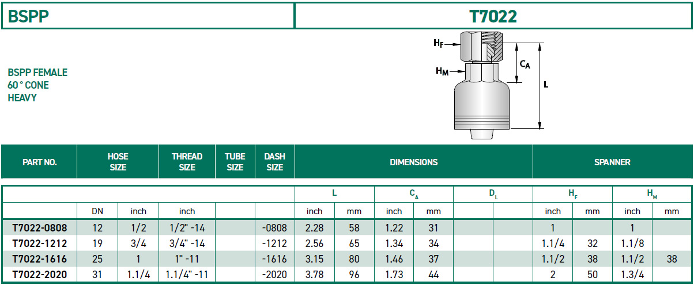Click thread size 1" -11
The height and width of the screenshot is (285, 694).
point(187,259)
